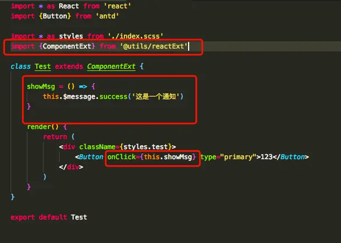Viewport: 341px width, 243px height.
Task: Click the extends keyword
Action: coord(69,66)
